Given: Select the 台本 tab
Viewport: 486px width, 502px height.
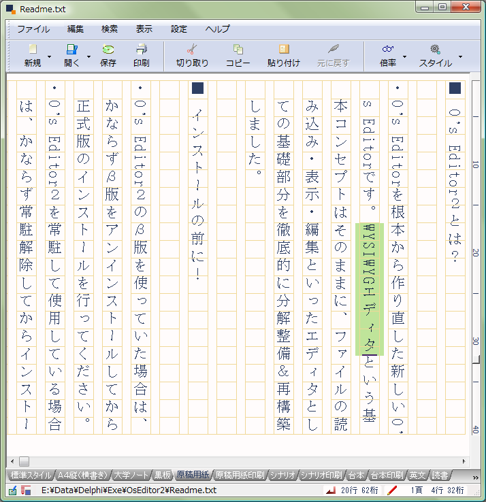Looking at the screenshot, I should (x=356, y=475).
